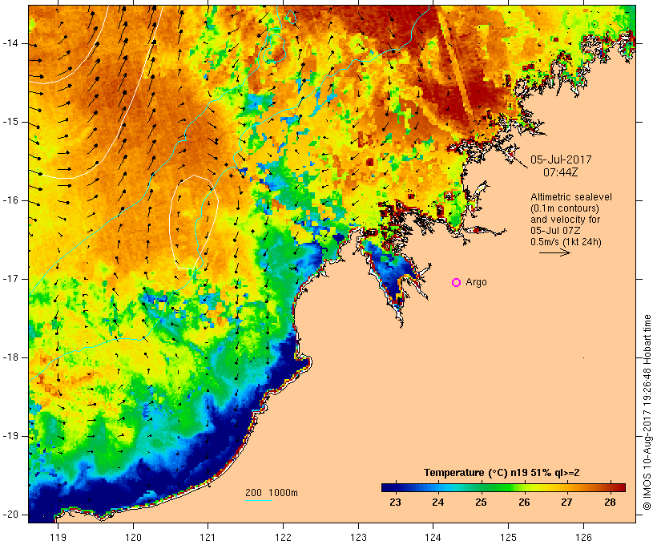Click the '200 1000m' bathymetry legend text
This screenshot has height=545, width=657.
272,493
